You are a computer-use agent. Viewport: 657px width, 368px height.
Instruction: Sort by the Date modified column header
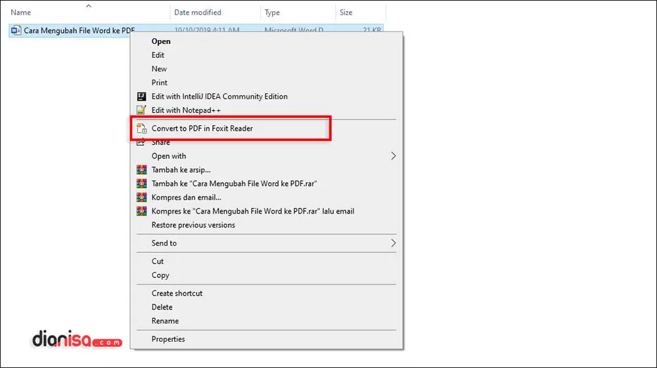pyautogui.click(x=197, y=12)
